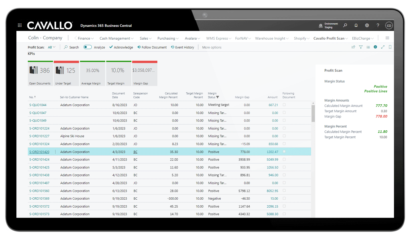Viewport: 410px width, 239px height.
Task: Click the Environment Staging indicator icon
Action: coord(321,26)
